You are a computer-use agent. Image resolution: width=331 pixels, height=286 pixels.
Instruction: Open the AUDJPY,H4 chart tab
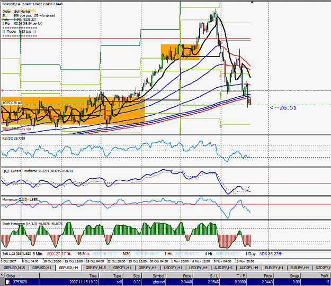pyautogui.click(x=249, y=268)
